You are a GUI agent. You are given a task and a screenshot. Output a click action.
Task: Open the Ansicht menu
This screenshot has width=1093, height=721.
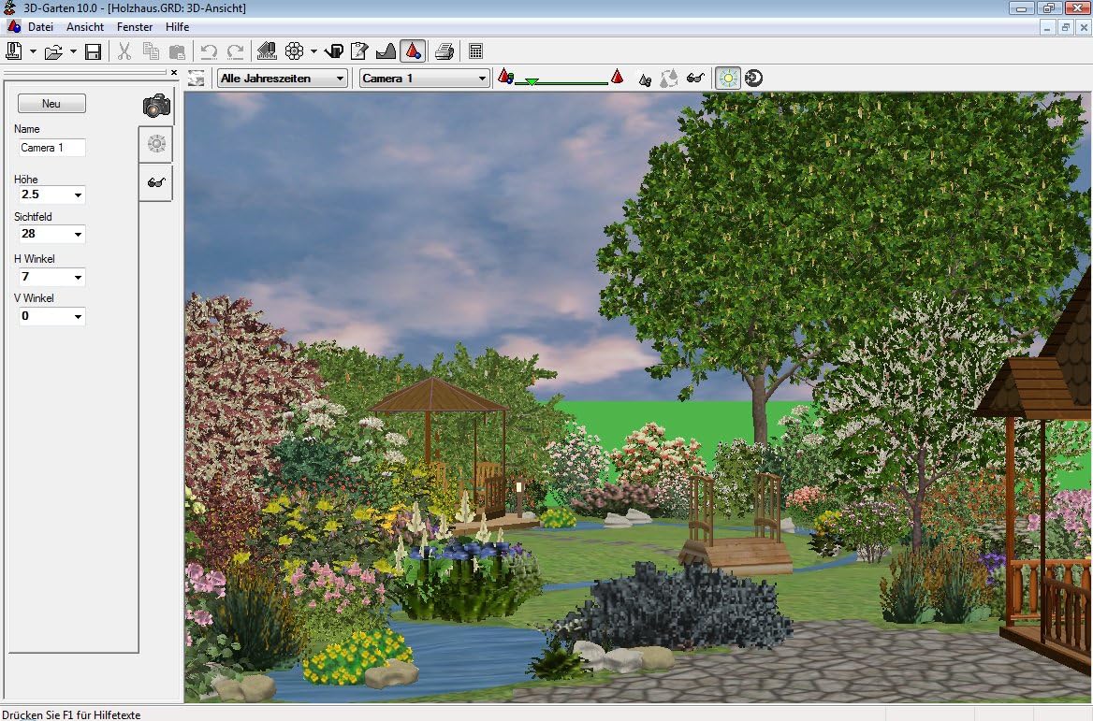click(85, 27)
